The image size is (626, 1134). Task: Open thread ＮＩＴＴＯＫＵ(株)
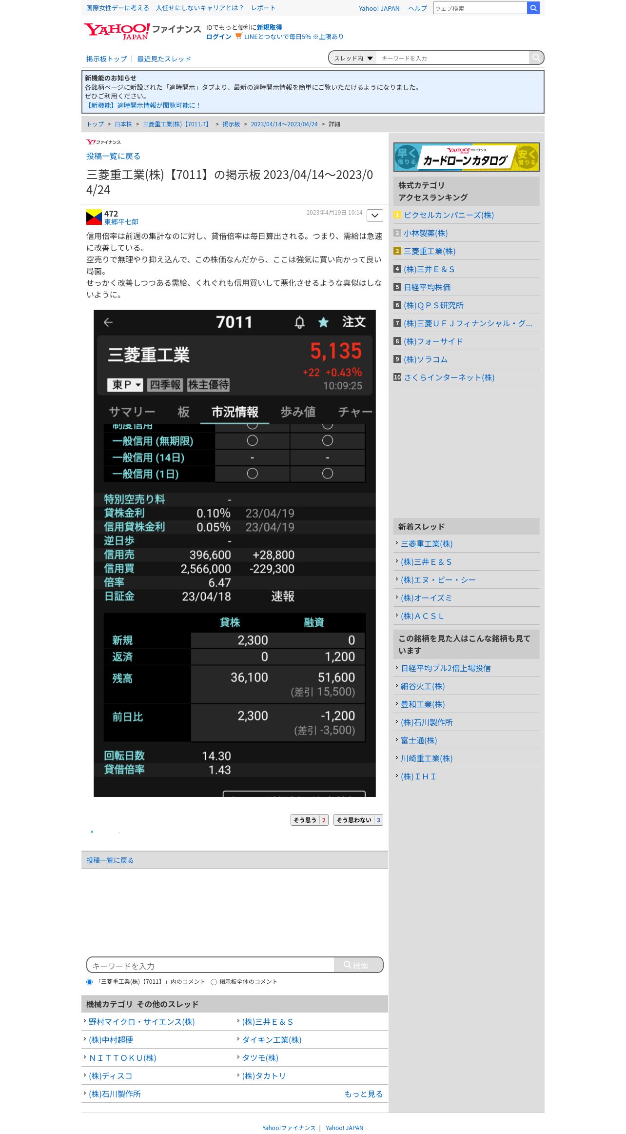[123, 1058]
